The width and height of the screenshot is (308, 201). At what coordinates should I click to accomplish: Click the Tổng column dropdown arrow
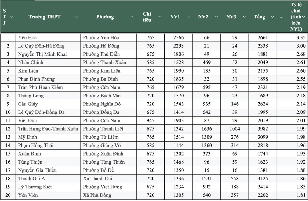(272, 17)
